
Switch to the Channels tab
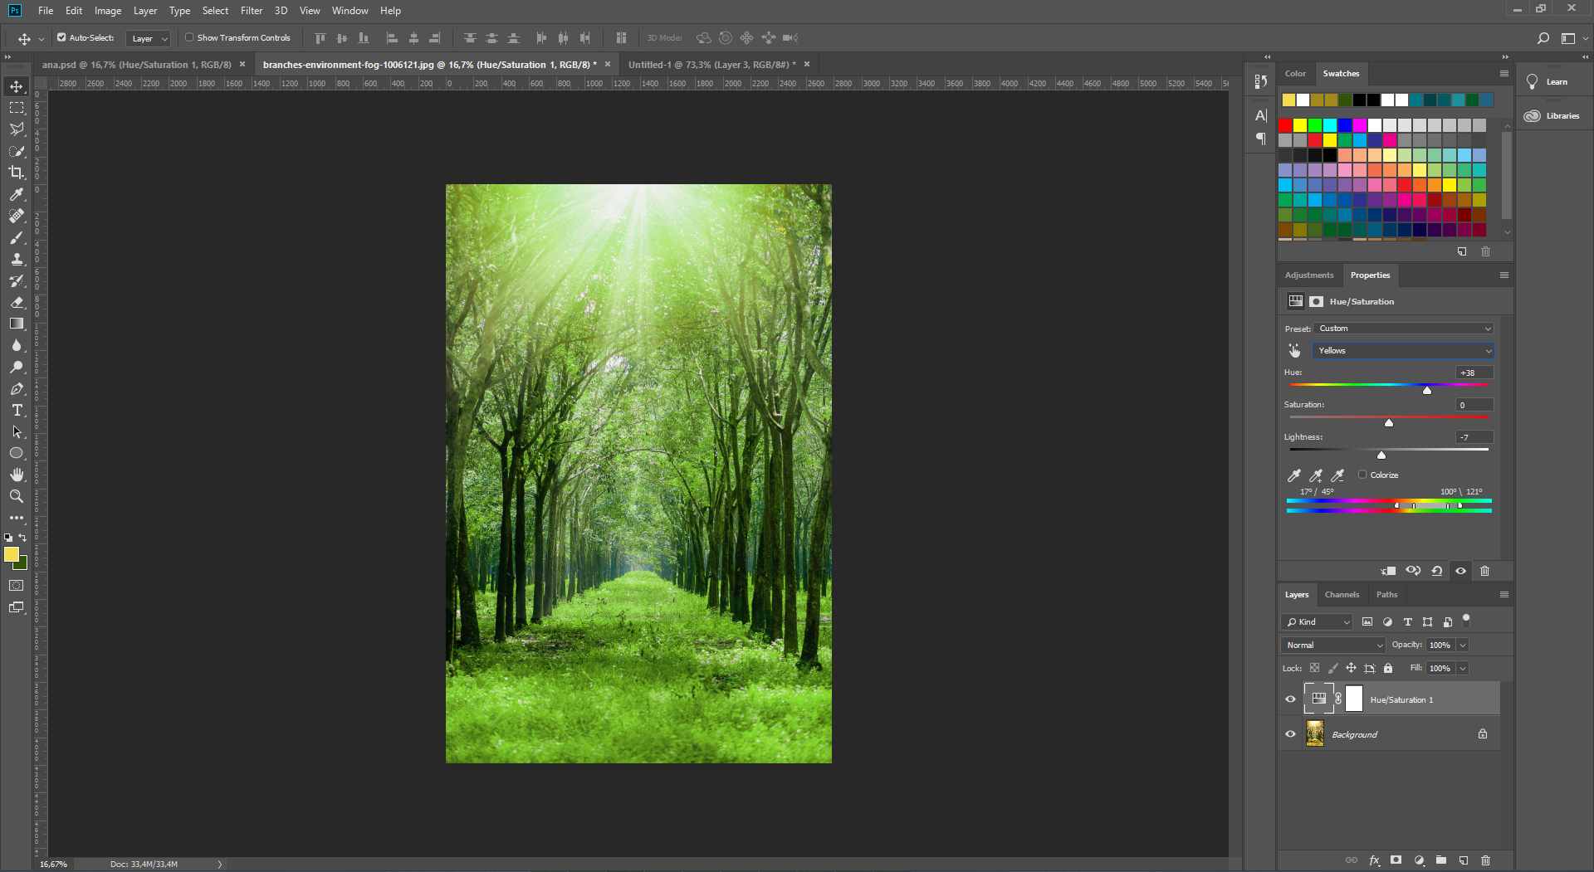[1342, 595]
